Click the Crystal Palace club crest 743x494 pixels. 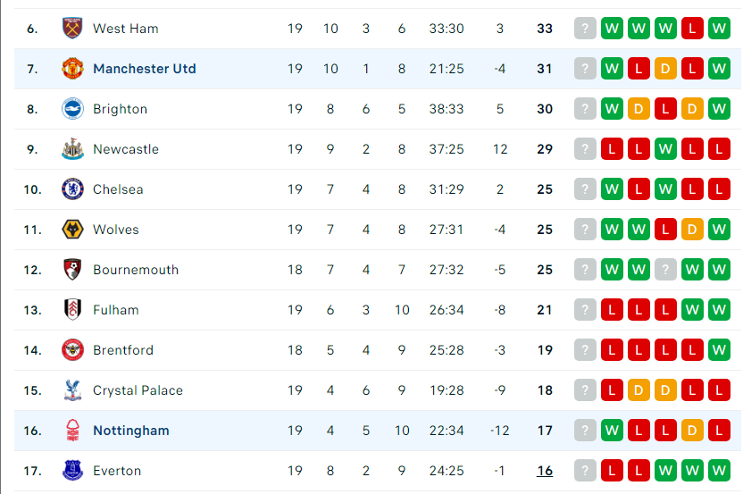pyautogui.click(x=72, y=390)
